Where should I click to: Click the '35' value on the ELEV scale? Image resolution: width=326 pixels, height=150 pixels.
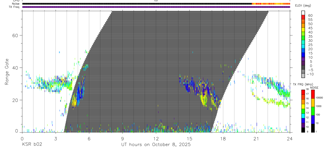(310, 37)
